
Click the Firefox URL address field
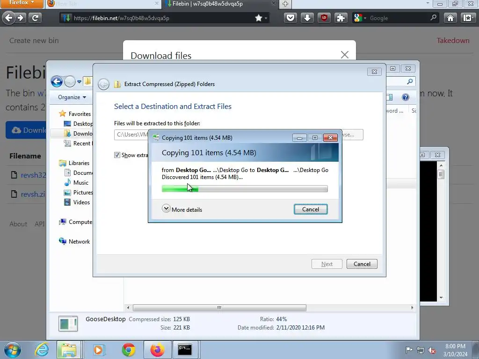(163, 18)
